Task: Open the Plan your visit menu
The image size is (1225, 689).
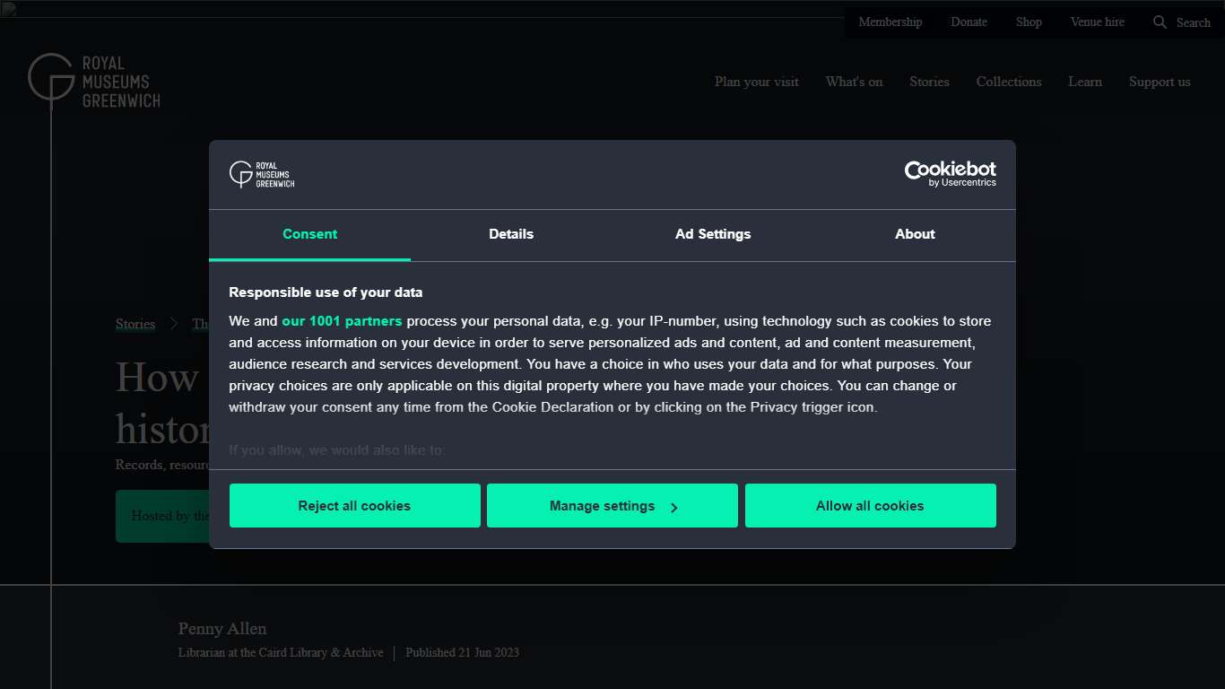Action: pyautogui.click(x=756, y=82)
